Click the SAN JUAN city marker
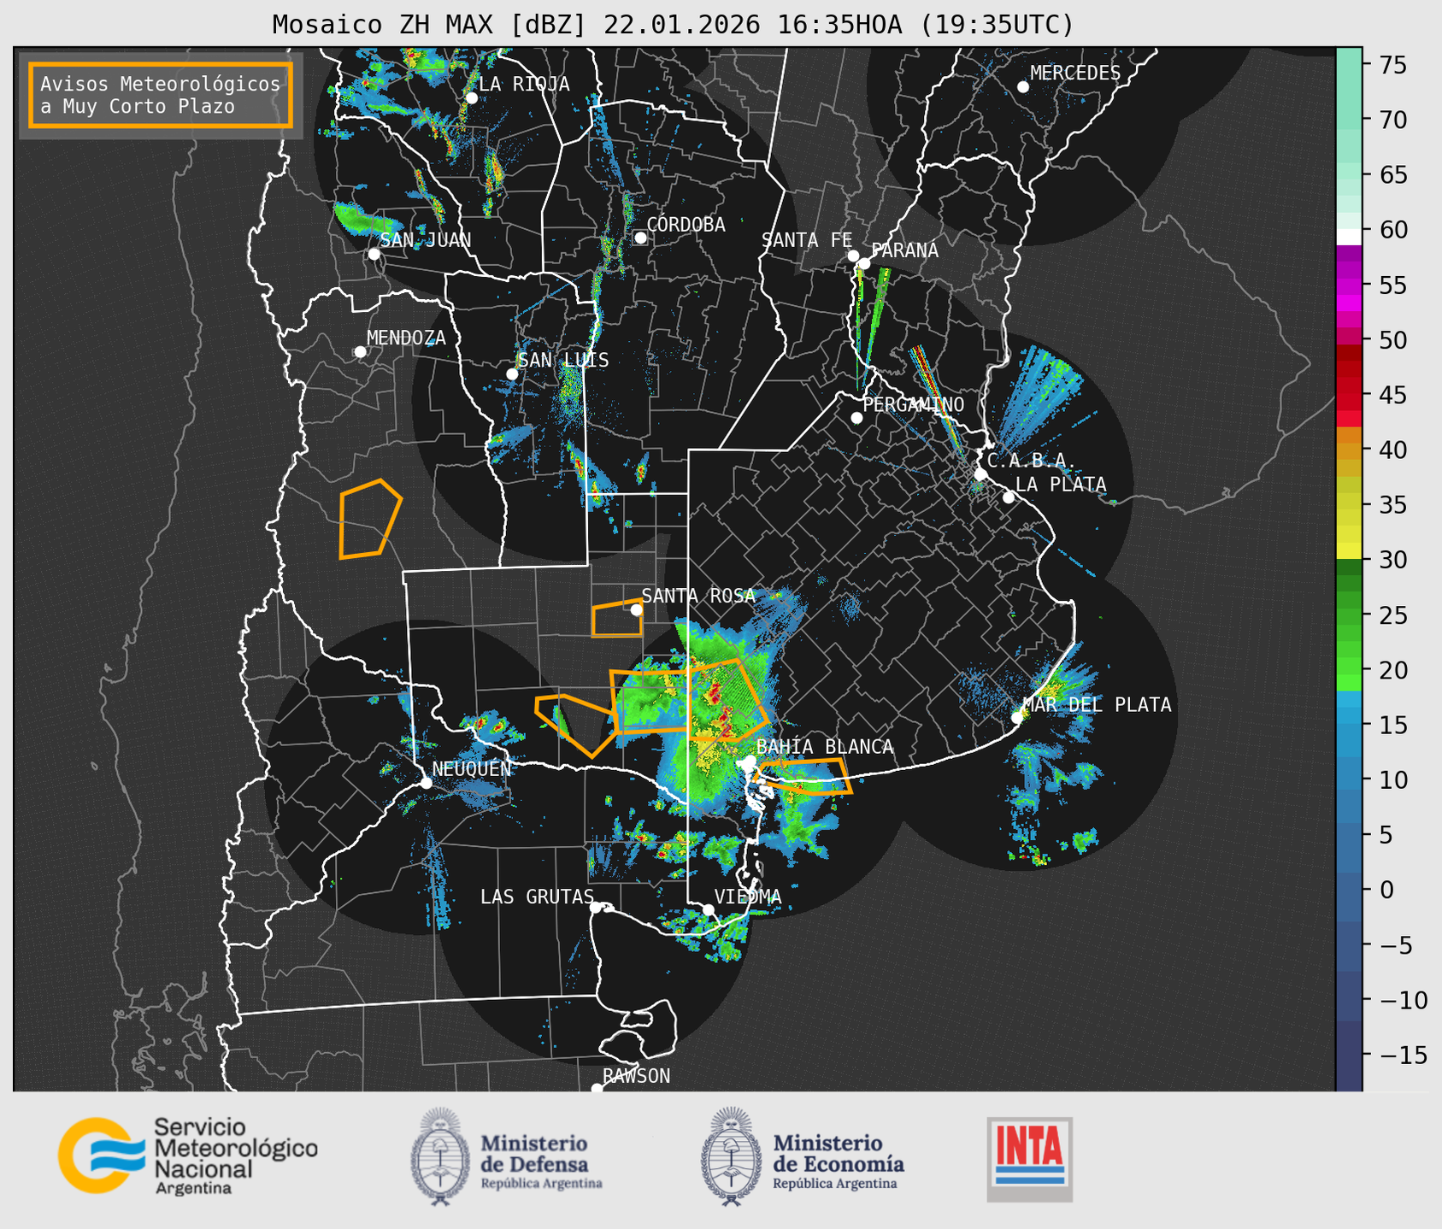Viewport: 1442px width, 1229px height. (x=374, y=254)
